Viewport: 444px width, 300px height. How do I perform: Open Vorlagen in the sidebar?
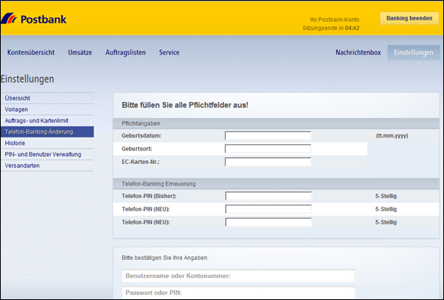coord(48,110)
